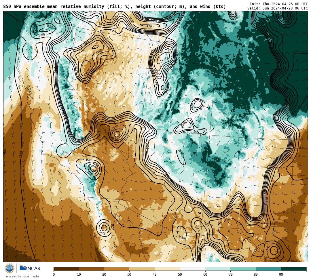This screenshot has width=311, height=280.
Task: Click the 40–50 pale cream colorbar segment
Action: pos(167,269)
